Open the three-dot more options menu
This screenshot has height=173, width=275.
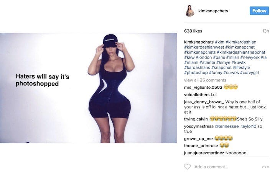tap(265, 167)
